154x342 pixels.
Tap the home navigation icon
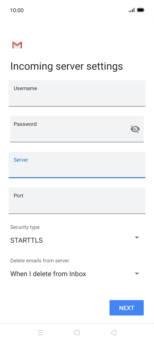[77, 332]
